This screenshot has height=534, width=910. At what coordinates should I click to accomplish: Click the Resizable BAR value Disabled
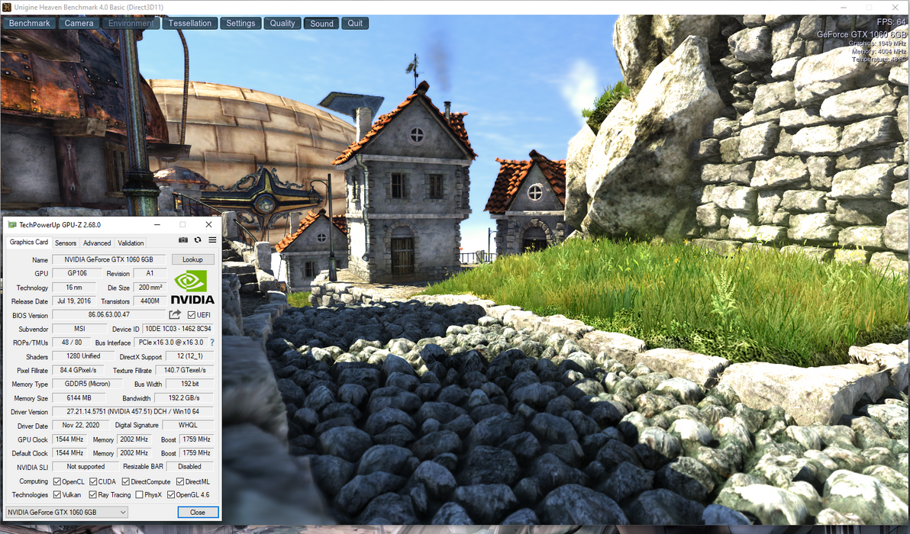[x=190, y=466]
